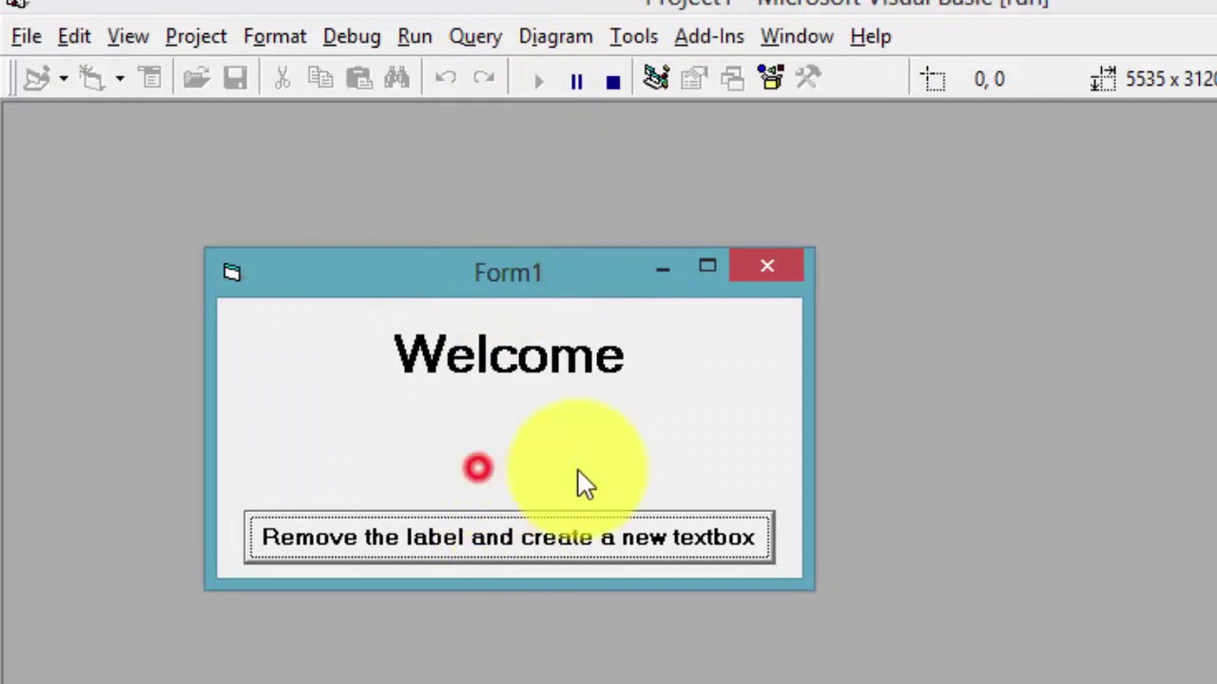
Task: Click 'Remove the label and create a new textbox' button
Action: [510, 537]
